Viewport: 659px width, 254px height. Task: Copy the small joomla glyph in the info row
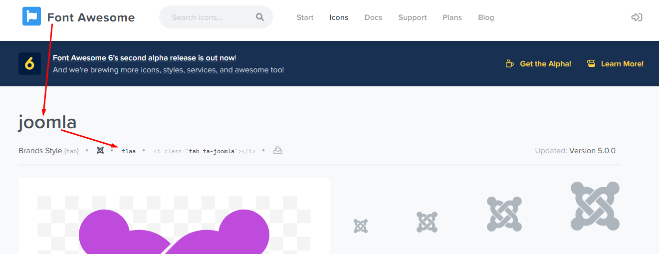pos(100,150)
